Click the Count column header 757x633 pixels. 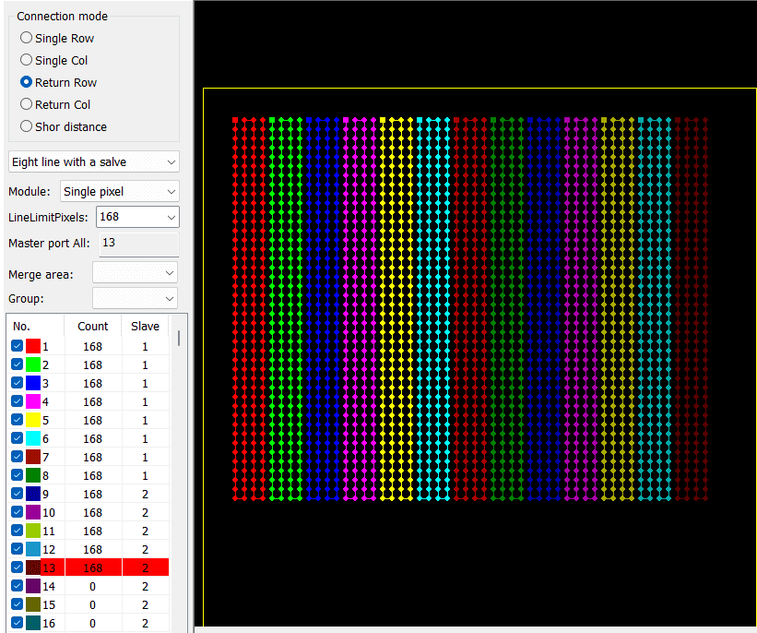[x=92, y=326]
